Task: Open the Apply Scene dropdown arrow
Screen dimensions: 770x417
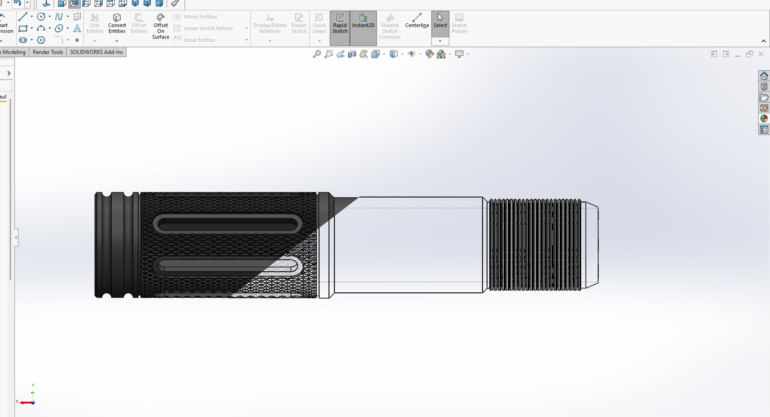Action: point(450,54)
